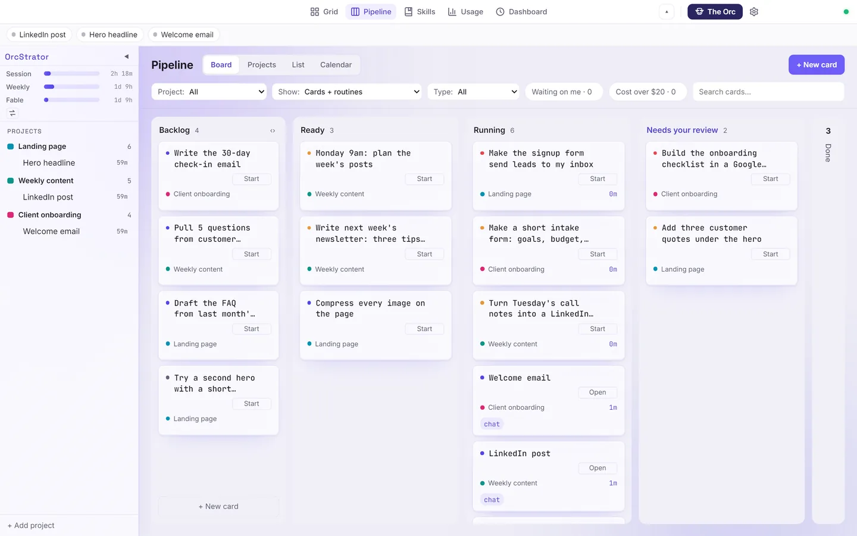Click + New card under Backlog

coord(218,506)
